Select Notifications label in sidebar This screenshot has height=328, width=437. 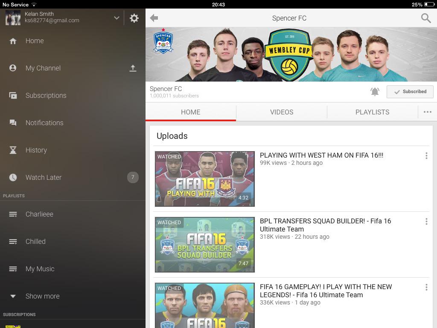point(44,123)
